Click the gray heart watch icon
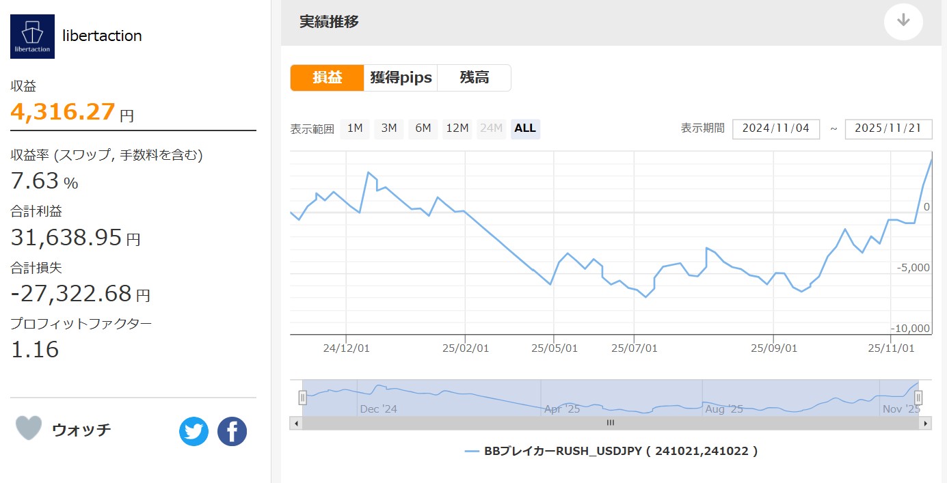This screenshot has width=947, height=483. (x=29, y=428)
